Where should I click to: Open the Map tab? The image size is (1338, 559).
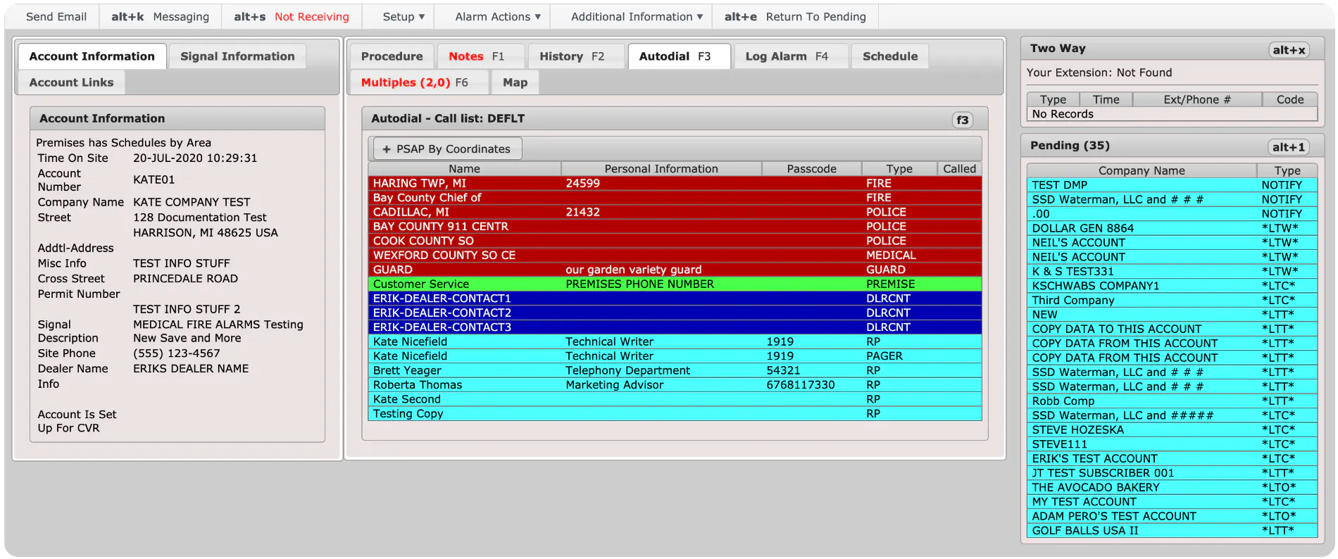click(515, 82)
